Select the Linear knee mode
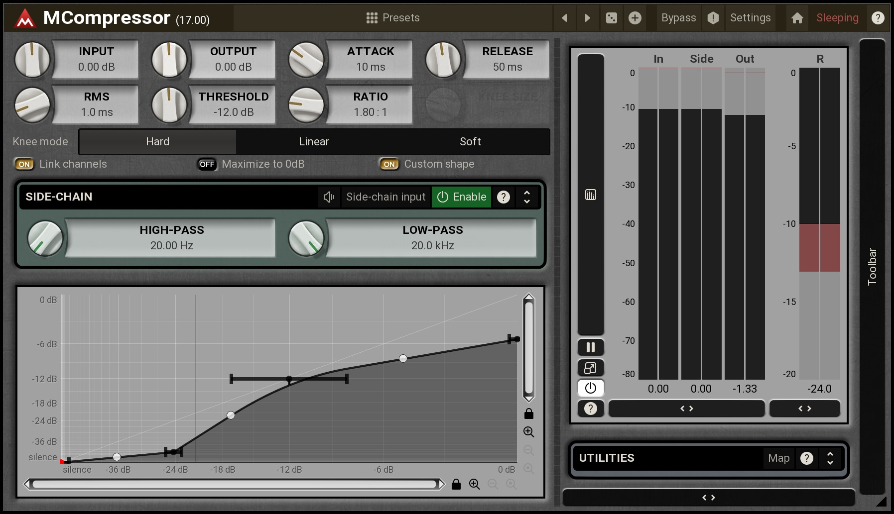Screen dimensions: 894x514 314,142
